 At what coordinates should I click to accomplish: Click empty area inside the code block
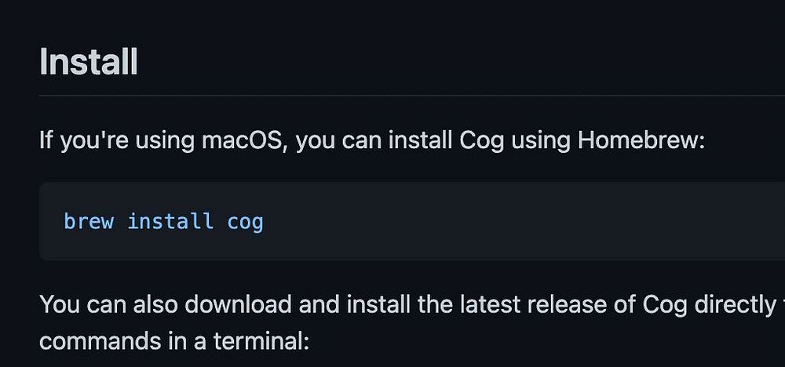tap(510, 221)
